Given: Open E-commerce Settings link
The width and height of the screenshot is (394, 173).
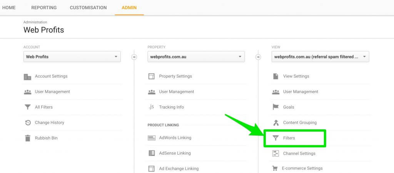Looking at the screenshot, I should click(x=302, y=168).
